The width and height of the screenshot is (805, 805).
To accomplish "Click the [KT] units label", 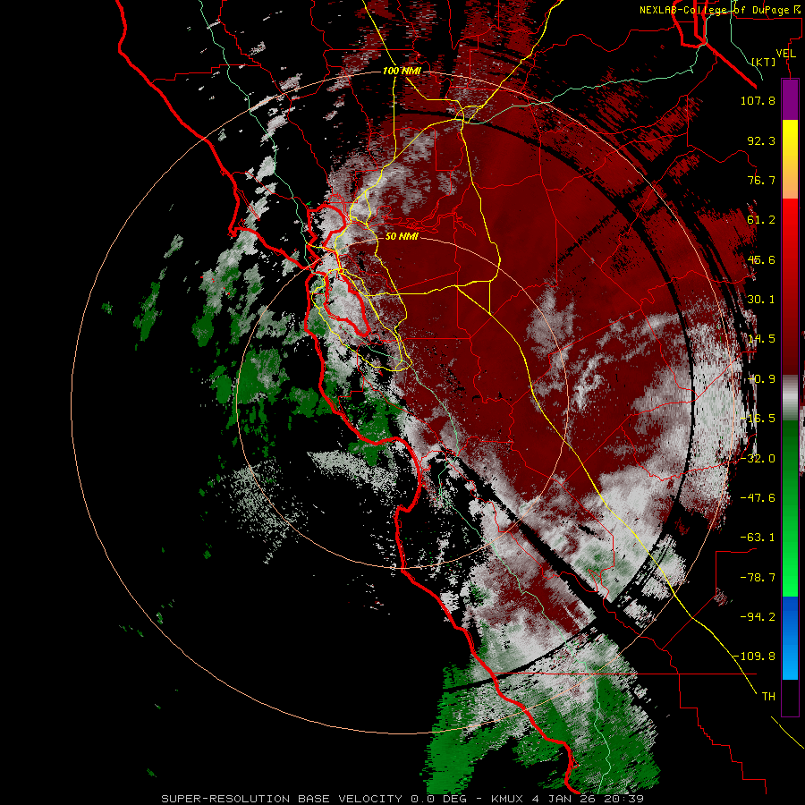I will click(764, 62).
